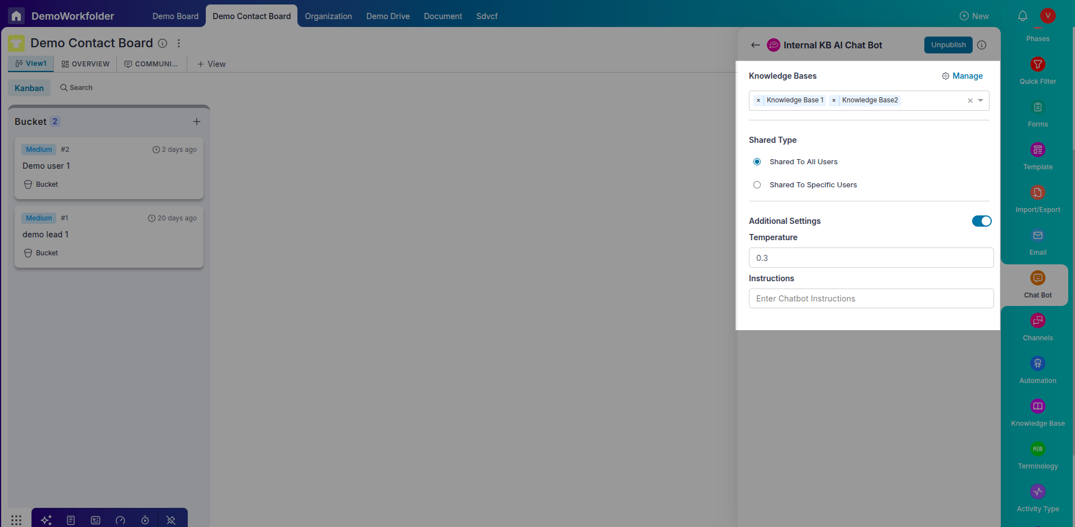Click the Temperature field showing 0.3
The width and height of the screenshot is (1075, 527).
[871, 258]
